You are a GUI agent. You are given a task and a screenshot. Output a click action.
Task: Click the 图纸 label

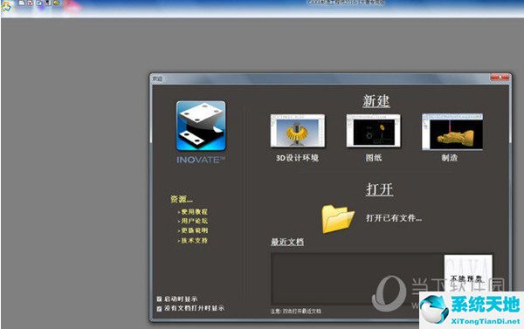pyautogui.click(x=374, y=158)
